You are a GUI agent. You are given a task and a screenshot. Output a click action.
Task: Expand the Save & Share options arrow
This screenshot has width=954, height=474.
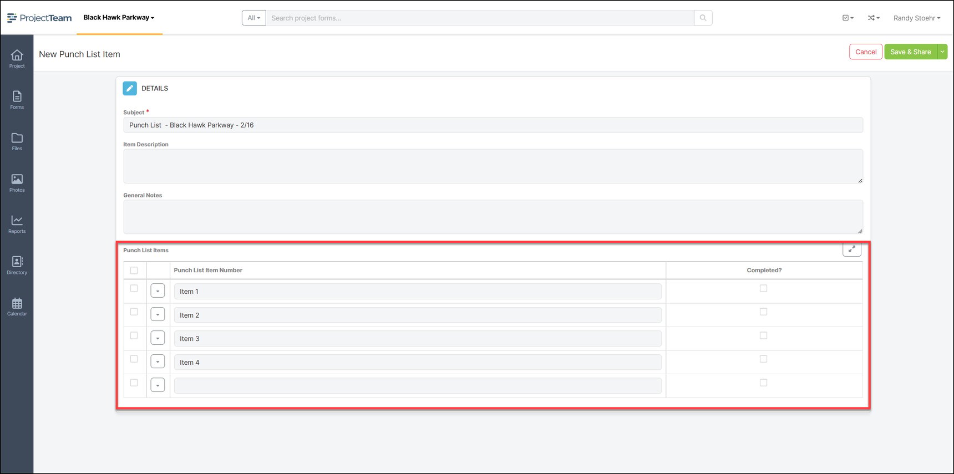[x=942, y=52]
